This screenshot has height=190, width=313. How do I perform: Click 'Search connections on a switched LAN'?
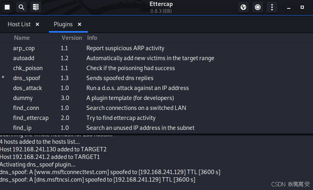[136, 108]
